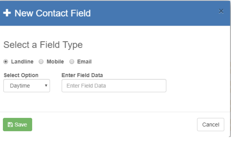Screen dimensions: 231x144
Task: Click the Landline label text
Action: click(22, 62)
